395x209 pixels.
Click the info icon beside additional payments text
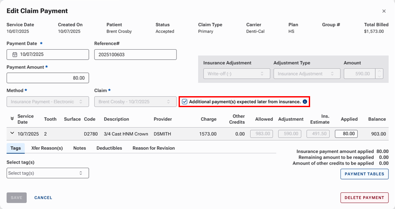point(305,102)
